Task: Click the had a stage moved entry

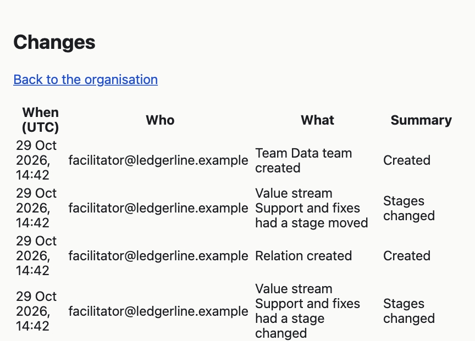Action: pyautogui.click(x=311, y=208)
